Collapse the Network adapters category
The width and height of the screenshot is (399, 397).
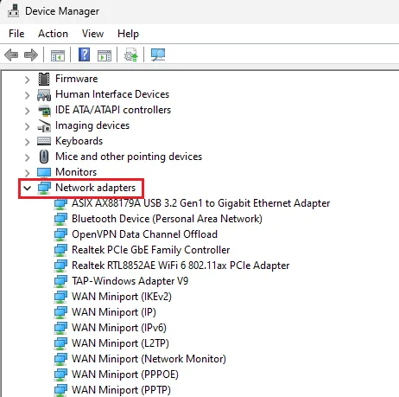[28, 189]
